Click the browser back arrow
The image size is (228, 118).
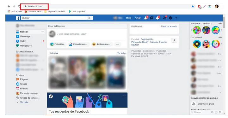pos(9,6)
